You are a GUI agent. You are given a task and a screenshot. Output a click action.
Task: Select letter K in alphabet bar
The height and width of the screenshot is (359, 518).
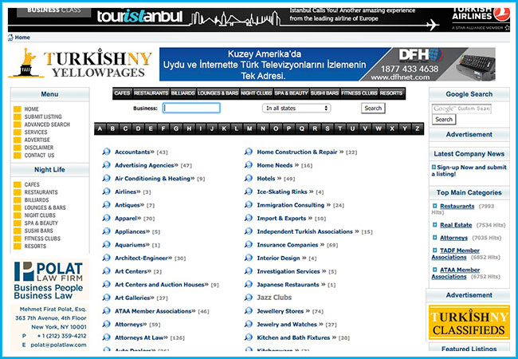(224, 128)
